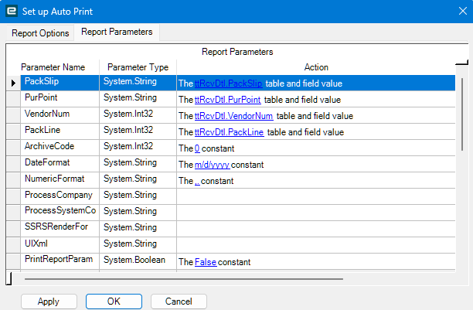This screenshot has height=310, width=473.
Task: Click the Cancel button
Action: point(179,301)
